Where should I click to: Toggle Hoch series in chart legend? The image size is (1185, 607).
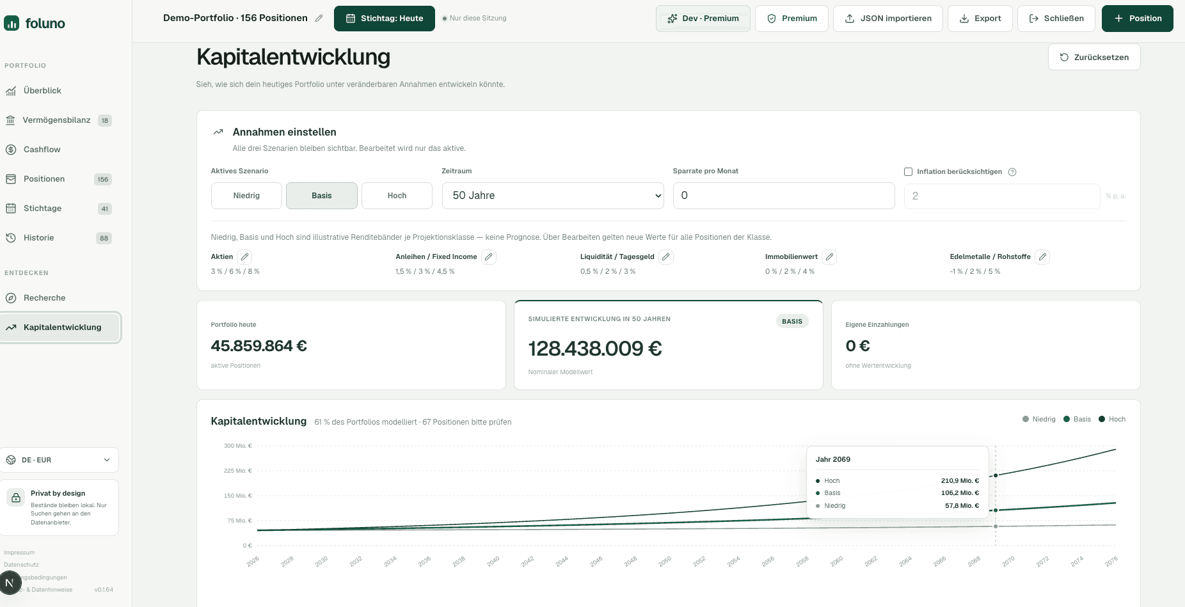click(1112, 420)
